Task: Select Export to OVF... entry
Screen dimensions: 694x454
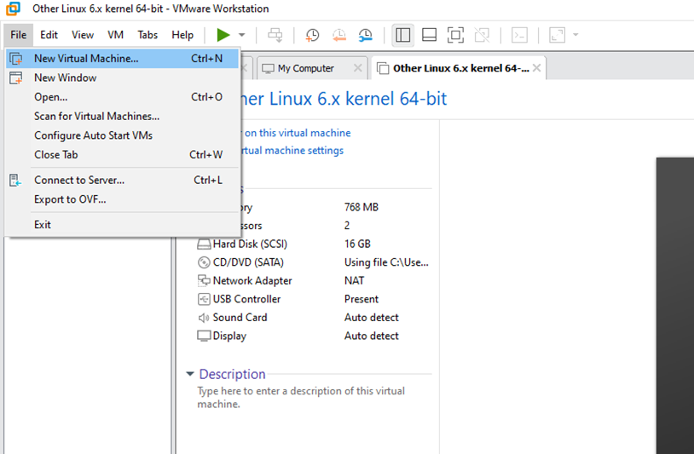Action: tap(123, 199)
